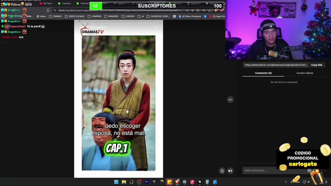The width and height of the screenshot is (331, 186).
Task: Go to the next video with the down chevron
Action: pos(230,99)
